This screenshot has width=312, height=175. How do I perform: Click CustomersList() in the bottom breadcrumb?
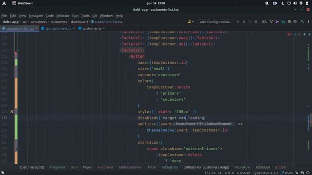tap(32, 167)
